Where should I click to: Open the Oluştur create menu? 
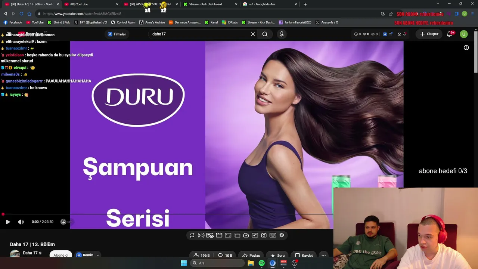tap(429, 34)
